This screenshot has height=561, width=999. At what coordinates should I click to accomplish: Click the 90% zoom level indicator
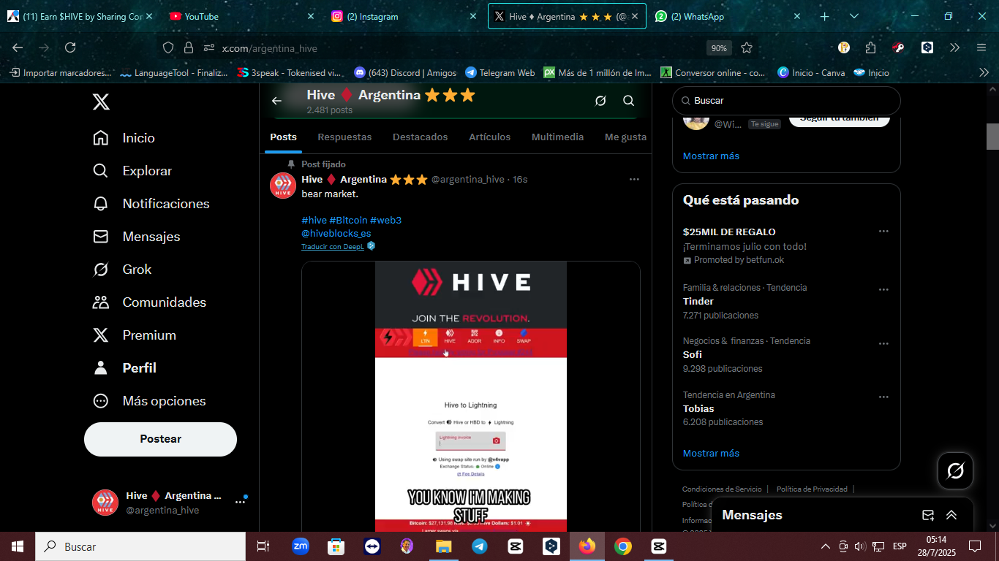pos(719,48)
